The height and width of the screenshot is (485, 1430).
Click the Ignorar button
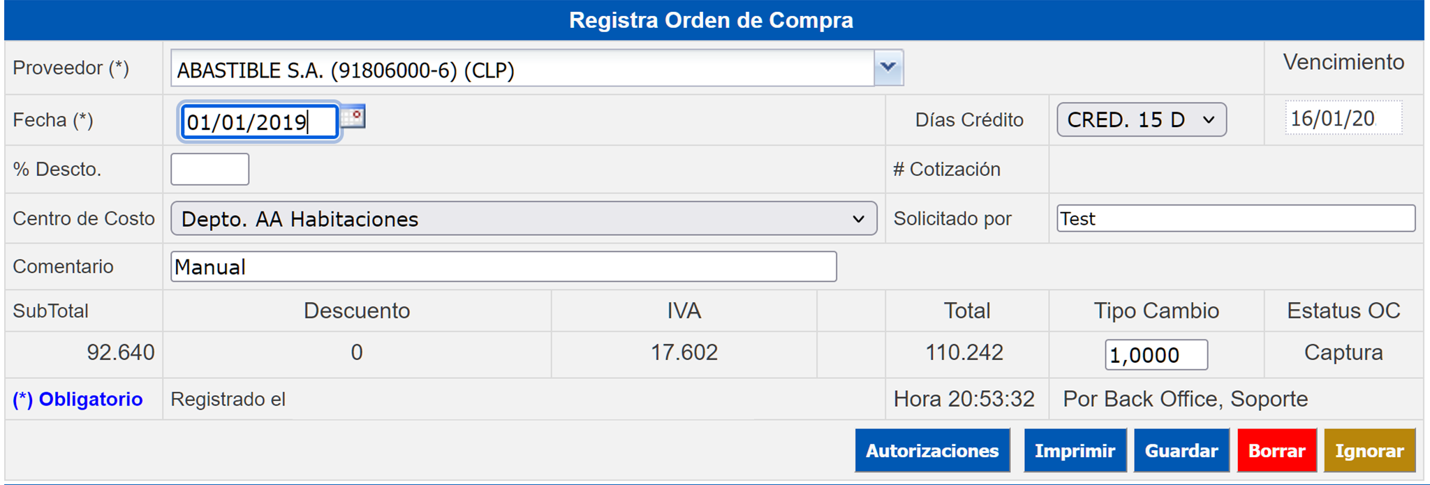pos(1369,451)
